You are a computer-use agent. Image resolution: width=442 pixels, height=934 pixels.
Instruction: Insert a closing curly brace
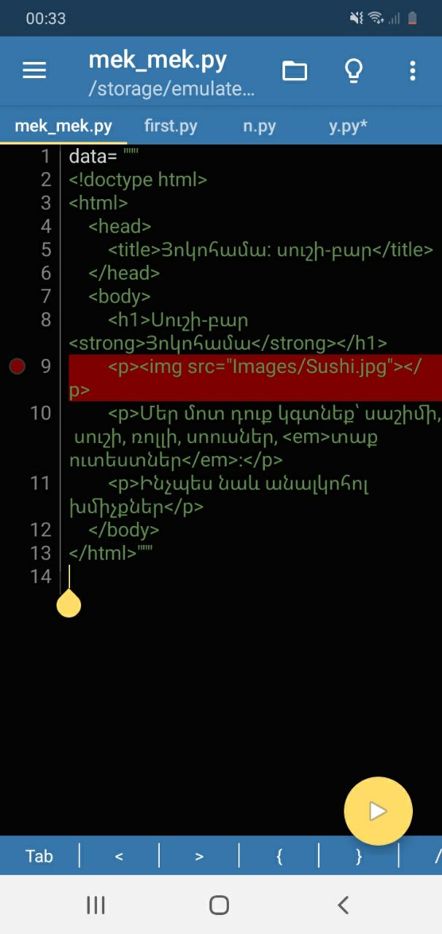click(359, 856)
